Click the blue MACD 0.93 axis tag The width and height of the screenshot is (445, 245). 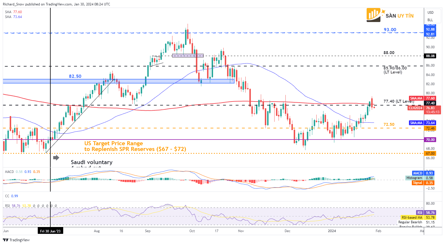pyautogui.click(x=423, y=173)
